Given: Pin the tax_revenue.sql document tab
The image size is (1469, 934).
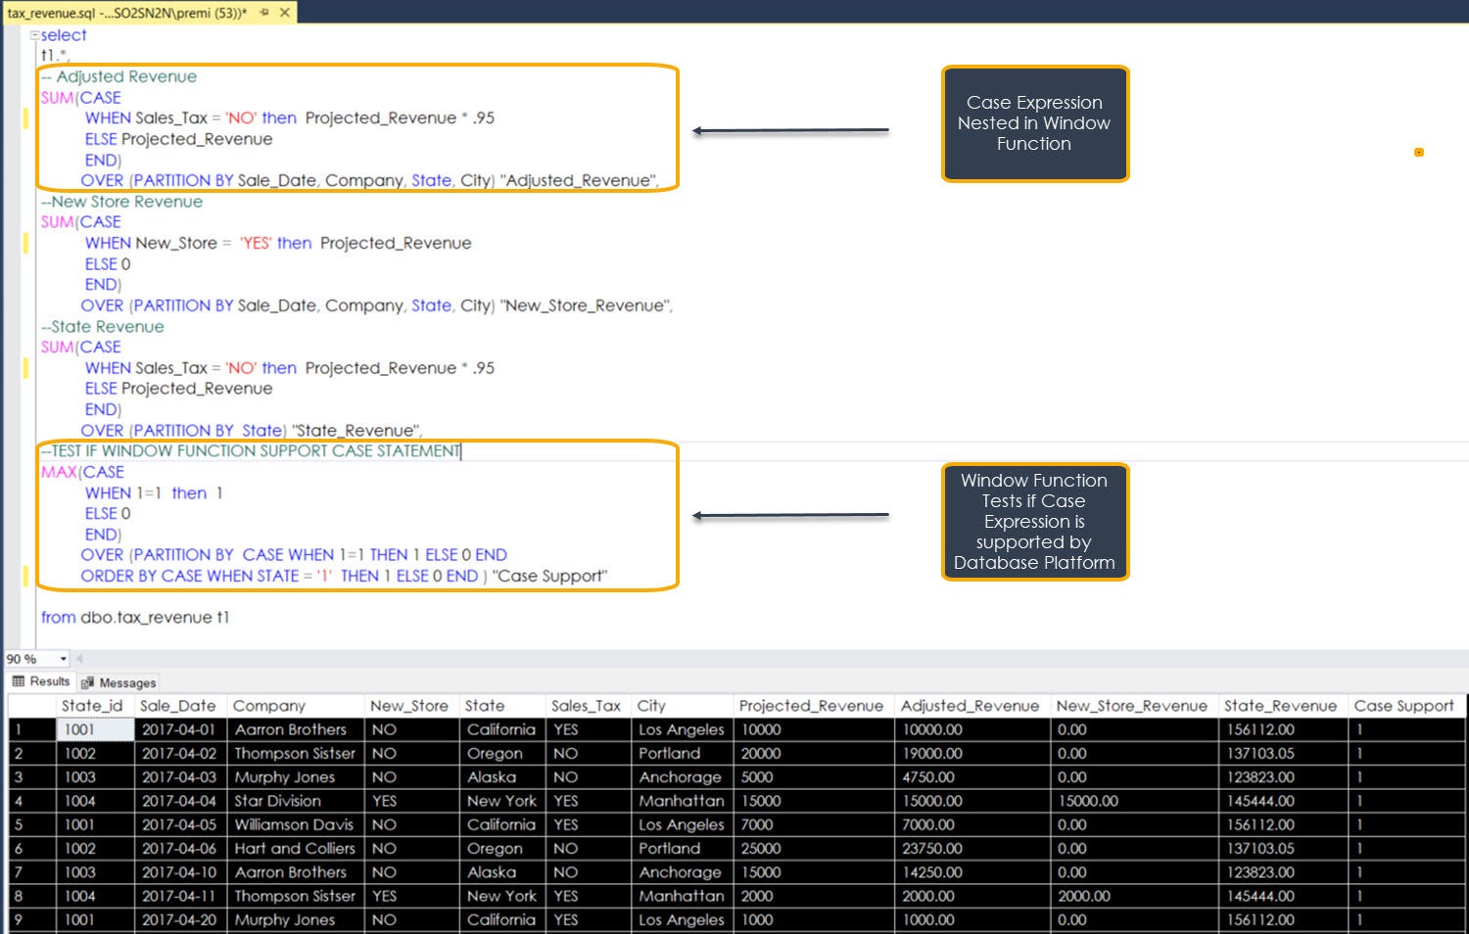Looking at the screenshot, I should pos(264,13).
